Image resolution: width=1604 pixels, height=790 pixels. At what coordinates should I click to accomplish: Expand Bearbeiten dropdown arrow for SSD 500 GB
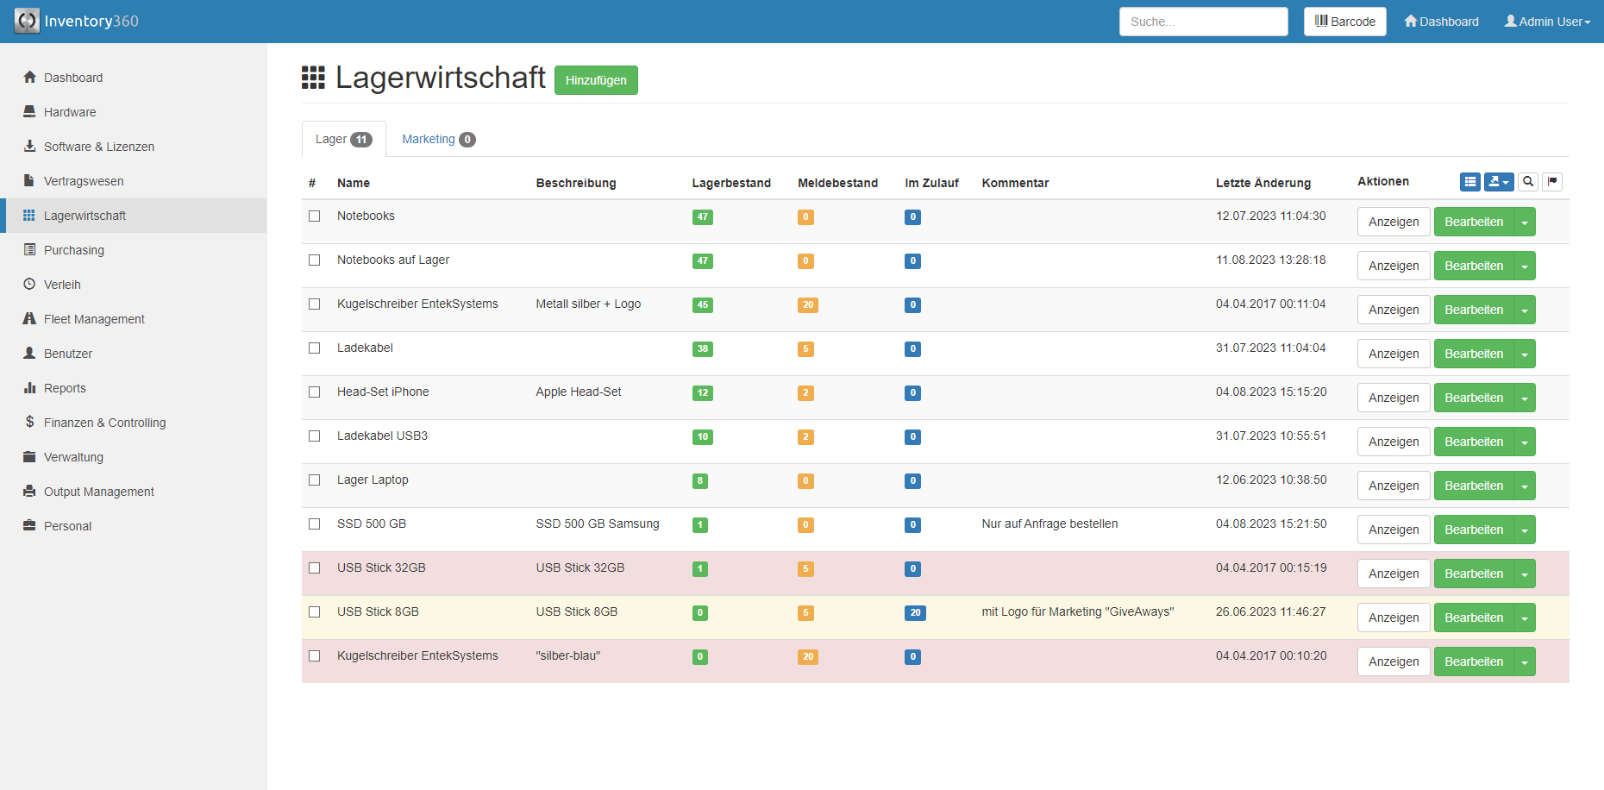pyautogui.click(x=1525, y=530)
